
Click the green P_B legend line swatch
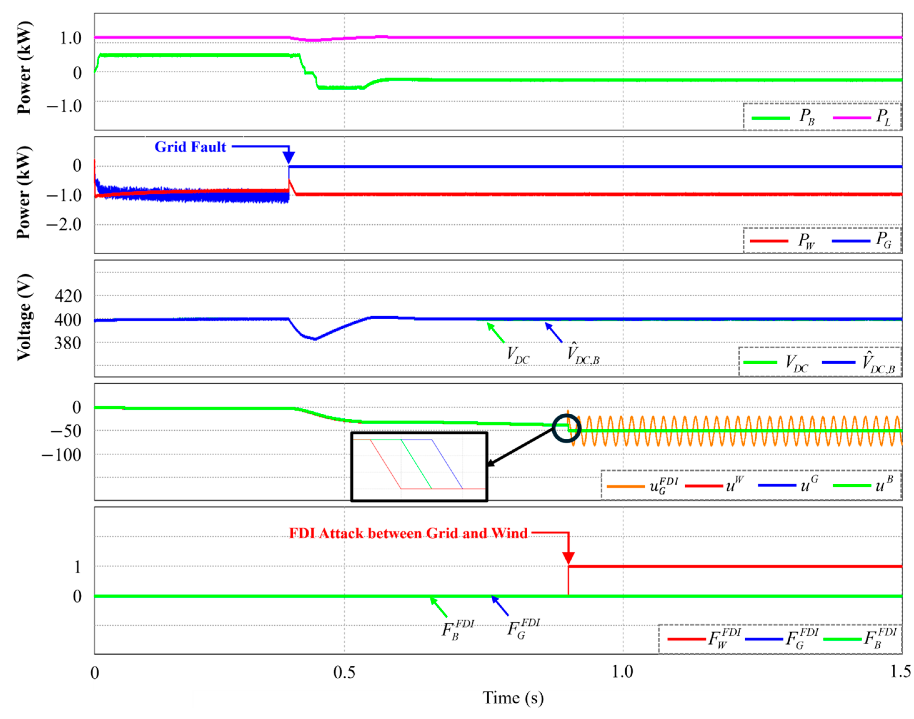point(771,118)
